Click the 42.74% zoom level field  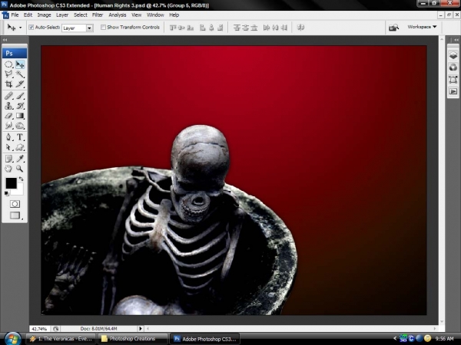(x=39, y=329)
